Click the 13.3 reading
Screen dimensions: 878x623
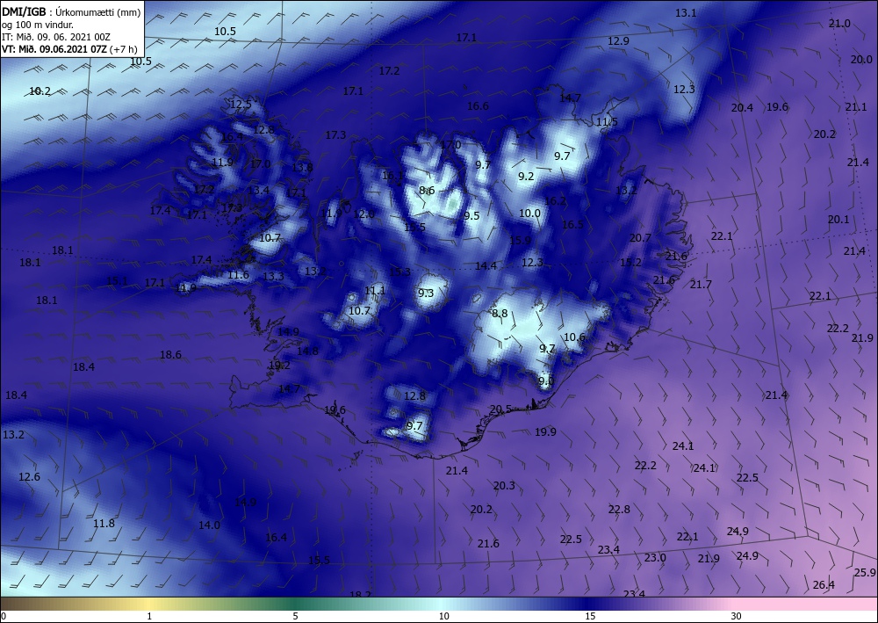[x=273, y=276]
